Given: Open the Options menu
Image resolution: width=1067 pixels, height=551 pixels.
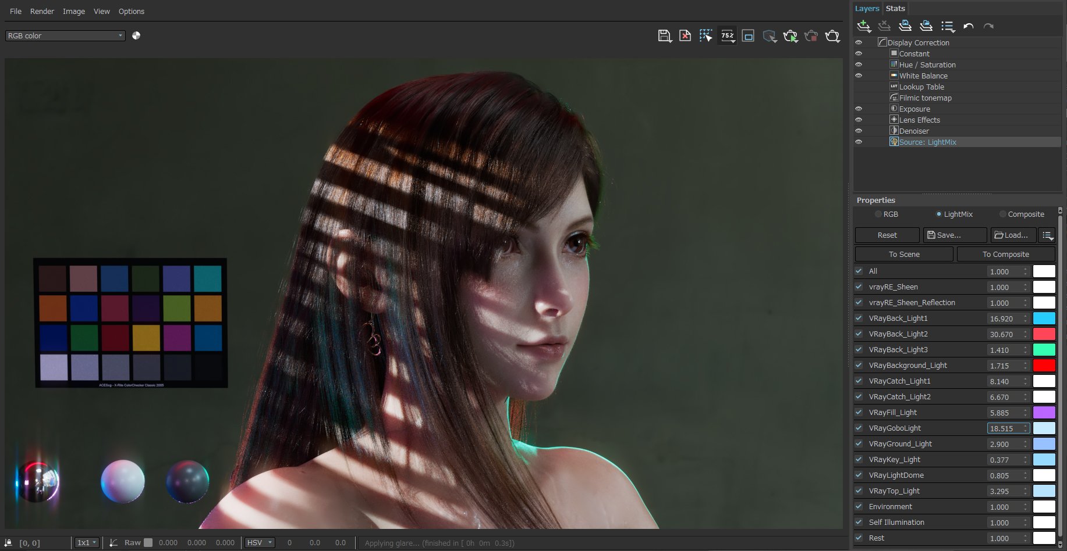Looking at the screenshot, I should coord(132,11).
